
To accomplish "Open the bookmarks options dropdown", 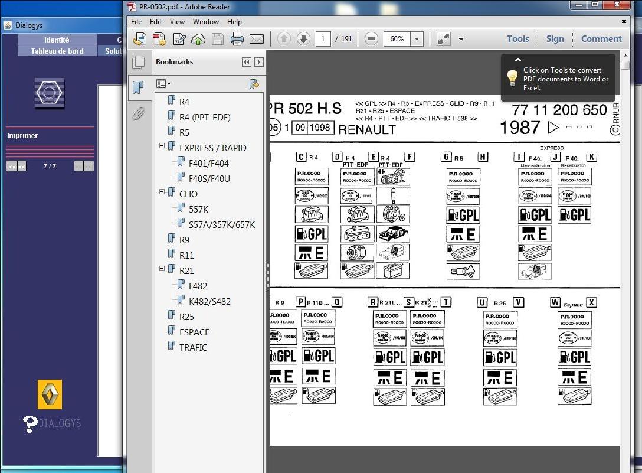I will point(163,84).
